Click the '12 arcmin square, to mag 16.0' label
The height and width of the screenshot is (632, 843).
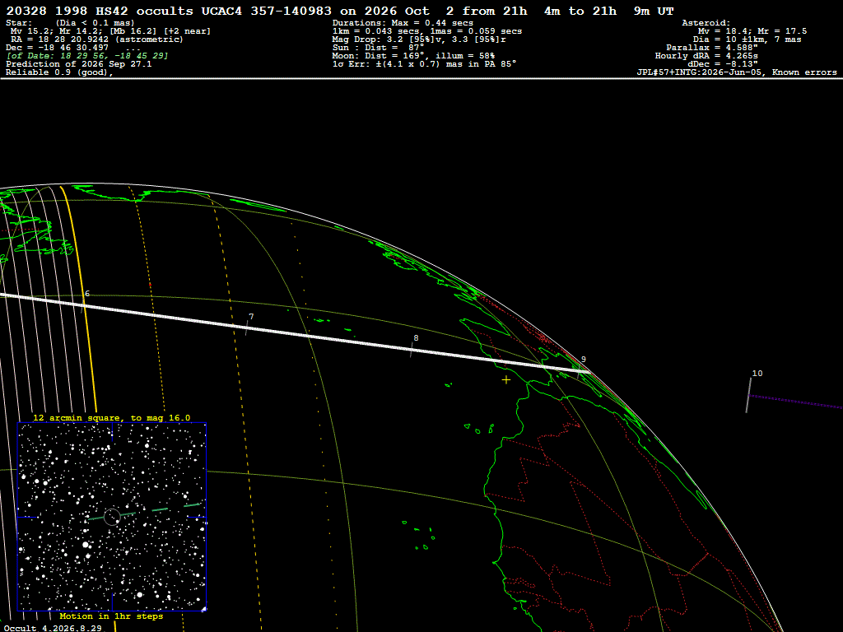(112, 417)
